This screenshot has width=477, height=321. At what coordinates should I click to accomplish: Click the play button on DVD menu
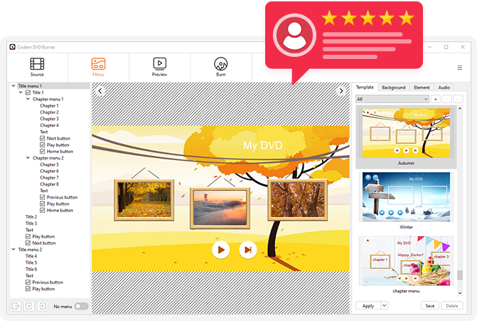[220, 249]
